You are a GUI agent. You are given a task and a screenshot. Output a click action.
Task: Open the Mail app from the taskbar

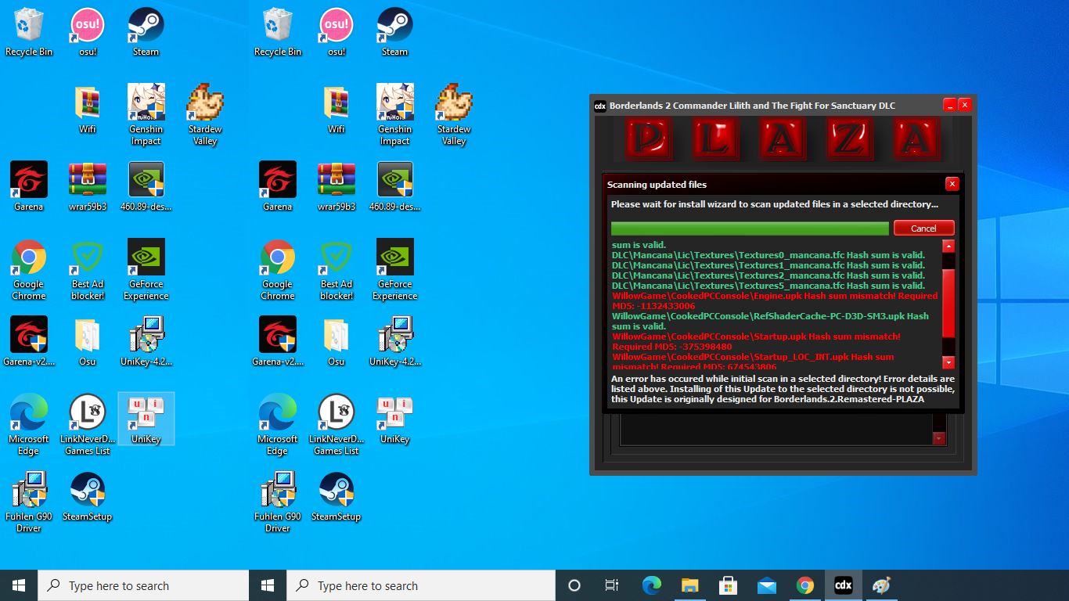pos(766,585)
